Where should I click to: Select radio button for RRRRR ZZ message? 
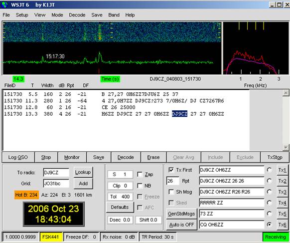point(269,203)
